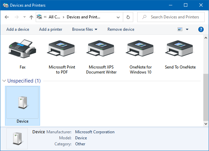Minimize the Devices and Printers window
The height and width of the screenshot is (151, 209).
coord(171,5)
